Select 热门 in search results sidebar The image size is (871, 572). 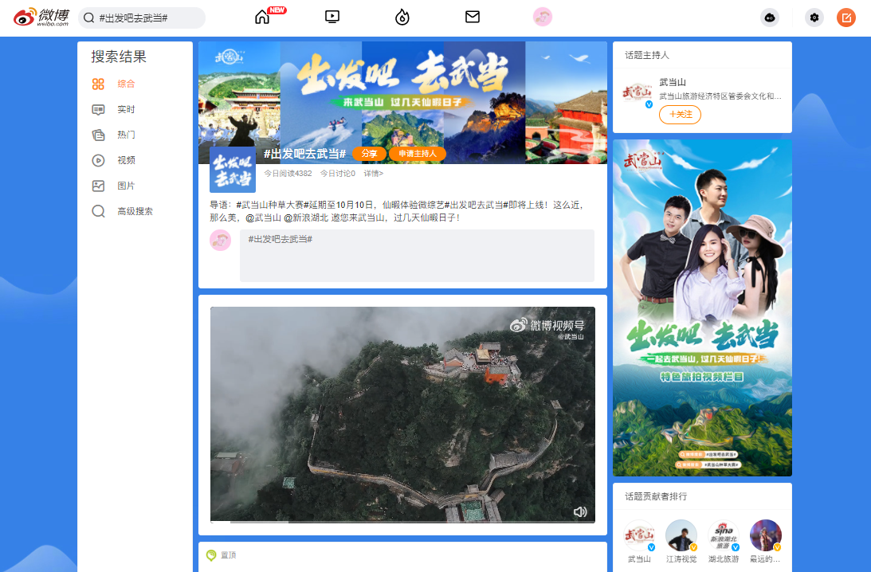click(x=126, y=135)
